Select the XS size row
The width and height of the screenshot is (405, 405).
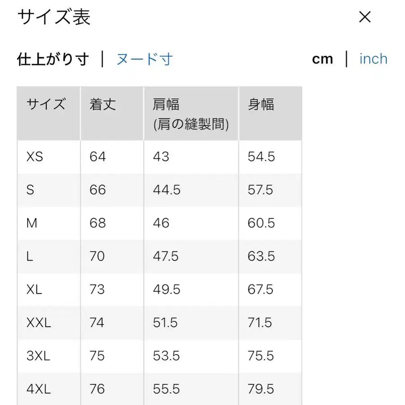tap(34, 157)
